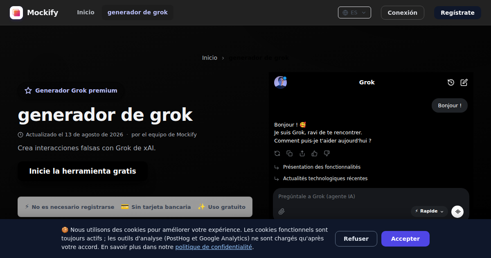Screen dimensions: 491x258
Task: Focus the Pregúntale a Grok input field
Action: pos(371,197)
